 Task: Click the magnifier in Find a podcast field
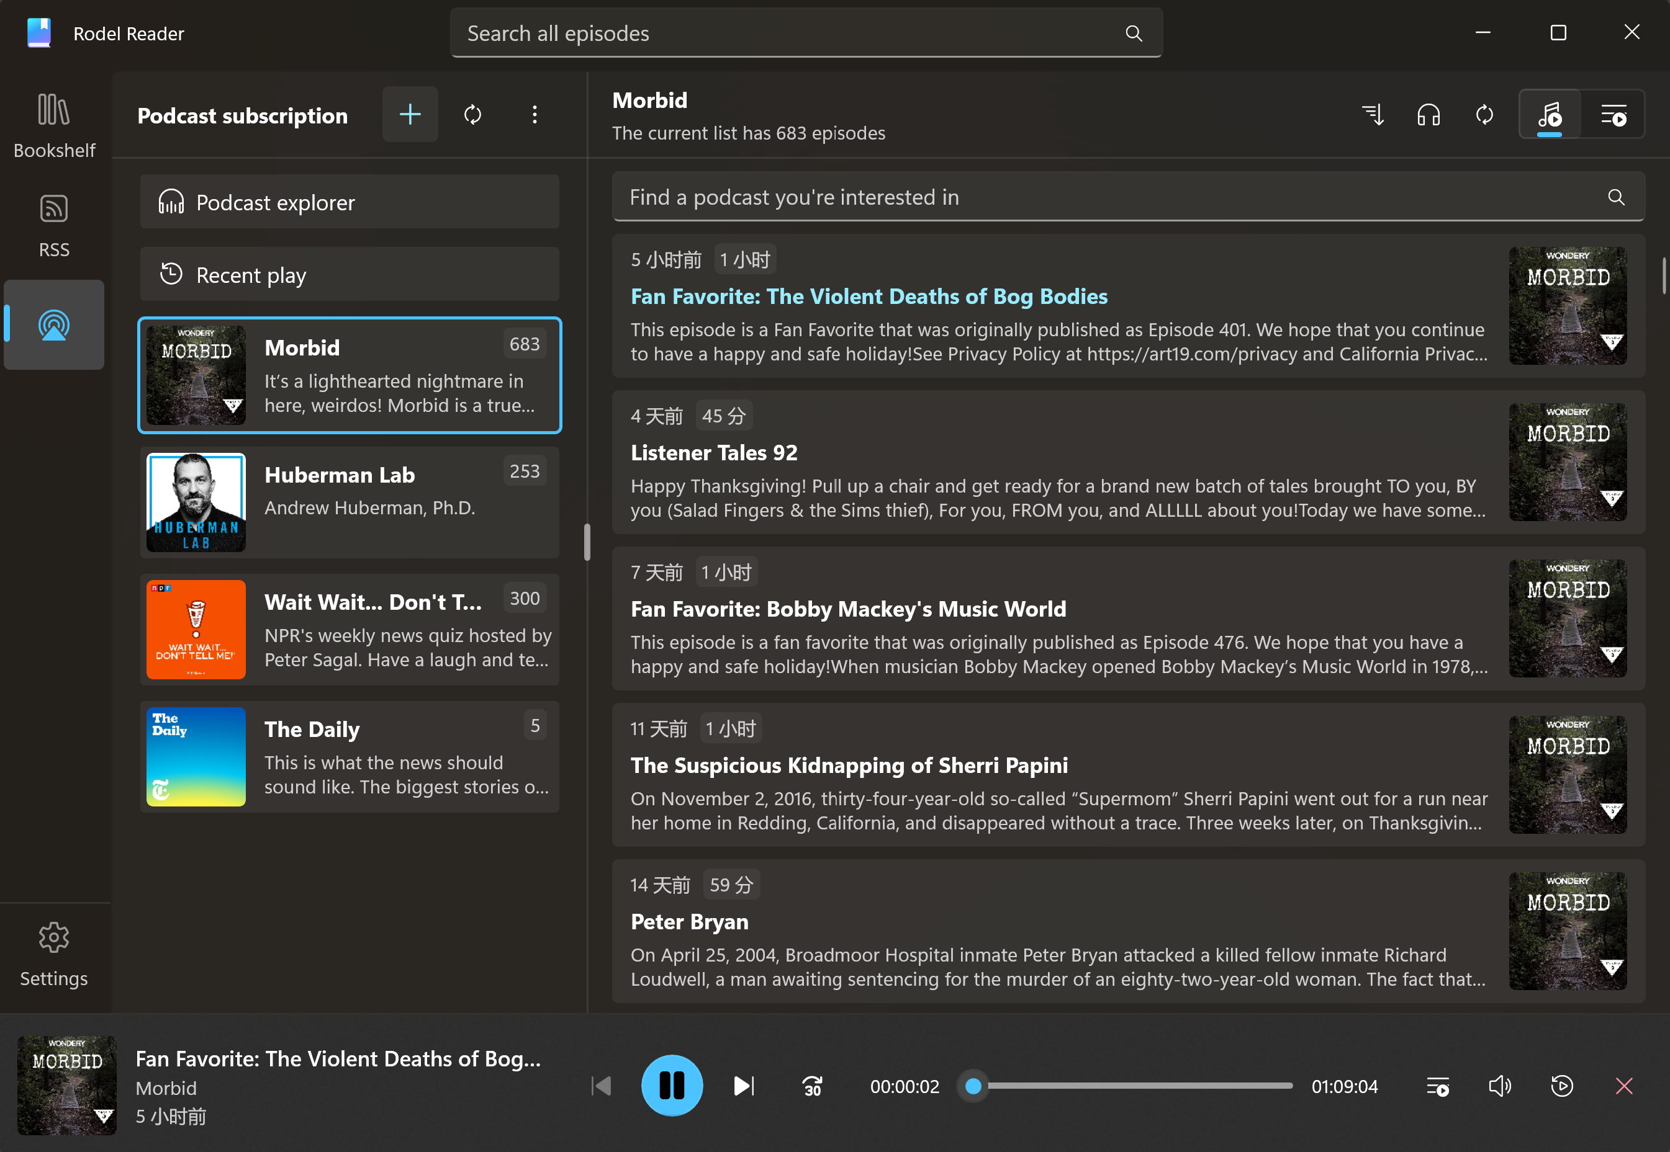pyautogui.click(x=1617, y=197)
